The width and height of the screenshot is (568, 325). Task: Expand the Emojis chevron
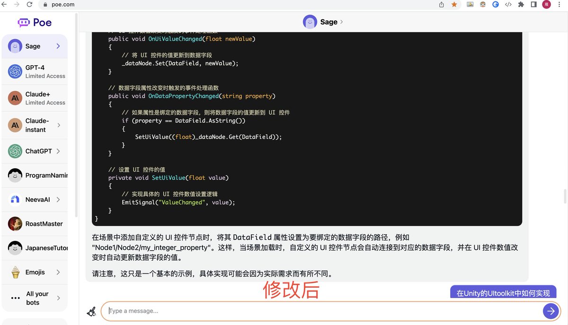[x=58, y=272]
